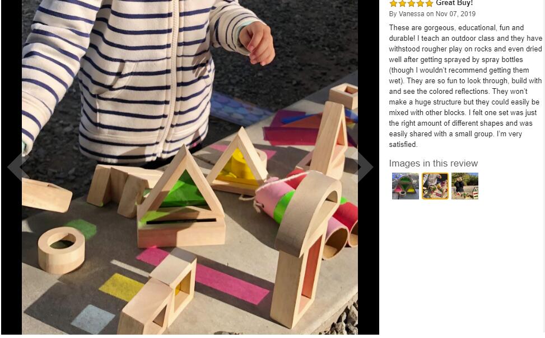Select the highlighted second review thumbnail

coord(435,186)
